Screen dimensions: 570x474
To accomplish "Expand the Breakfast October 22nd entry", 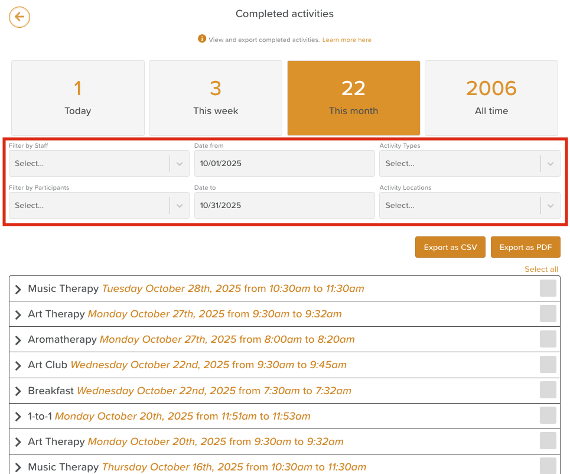I will point(18,391).
